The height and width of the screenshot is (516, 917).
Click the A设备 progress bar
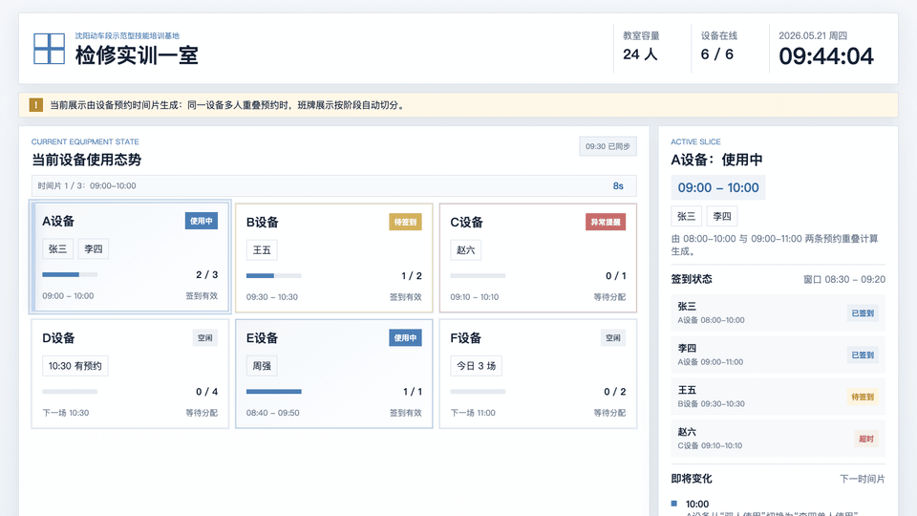coord(70,274)
